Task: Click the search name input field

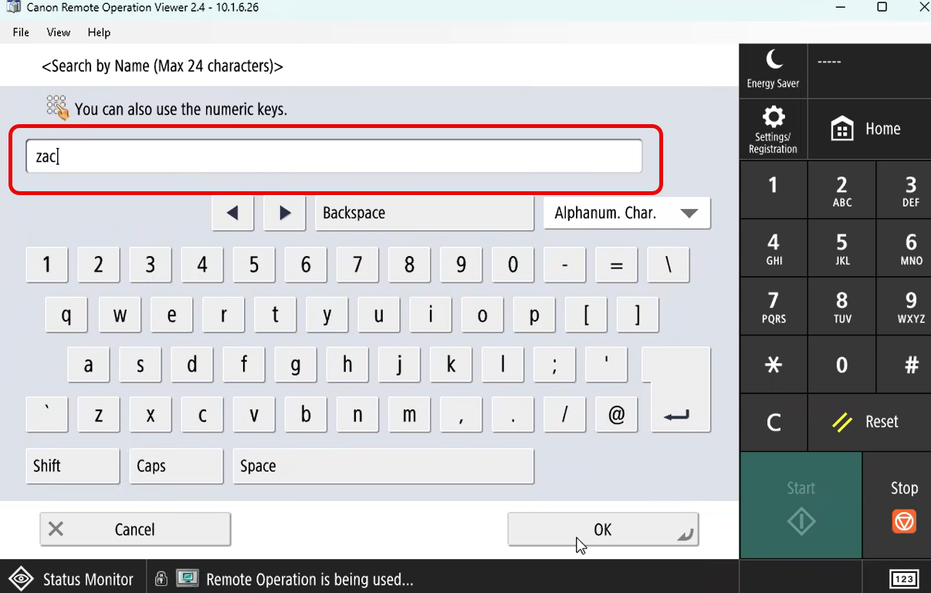Action: (334, 157)
